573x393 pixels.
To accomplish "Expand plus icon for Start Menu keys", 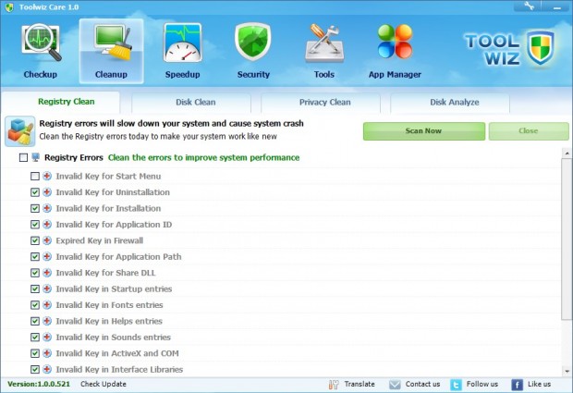I will pos(47,176).
